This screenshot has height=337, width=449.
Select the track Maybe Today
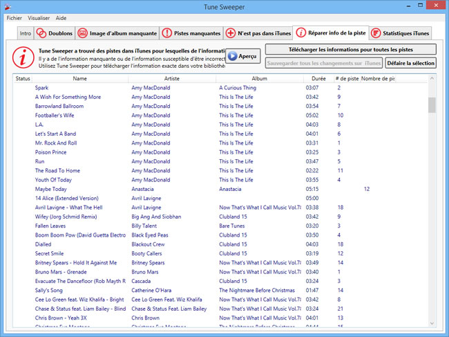coord(50,189)
